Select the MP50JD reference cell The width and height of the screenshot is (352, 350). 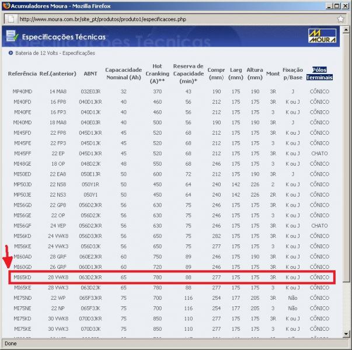click(22, 184)
